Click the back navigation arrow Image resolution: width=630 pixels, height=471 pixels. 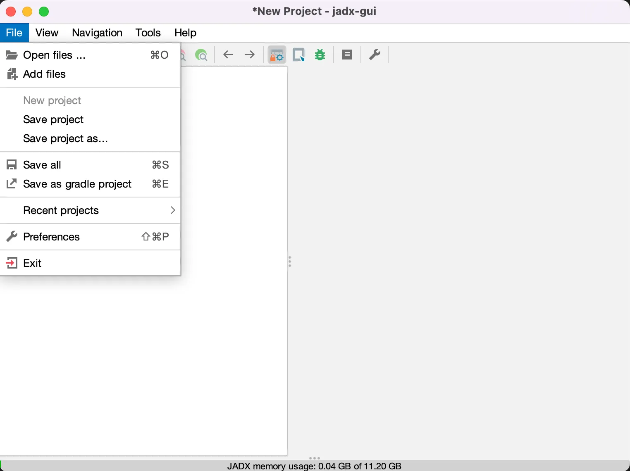pyautogui.click(x=228, y=55)
